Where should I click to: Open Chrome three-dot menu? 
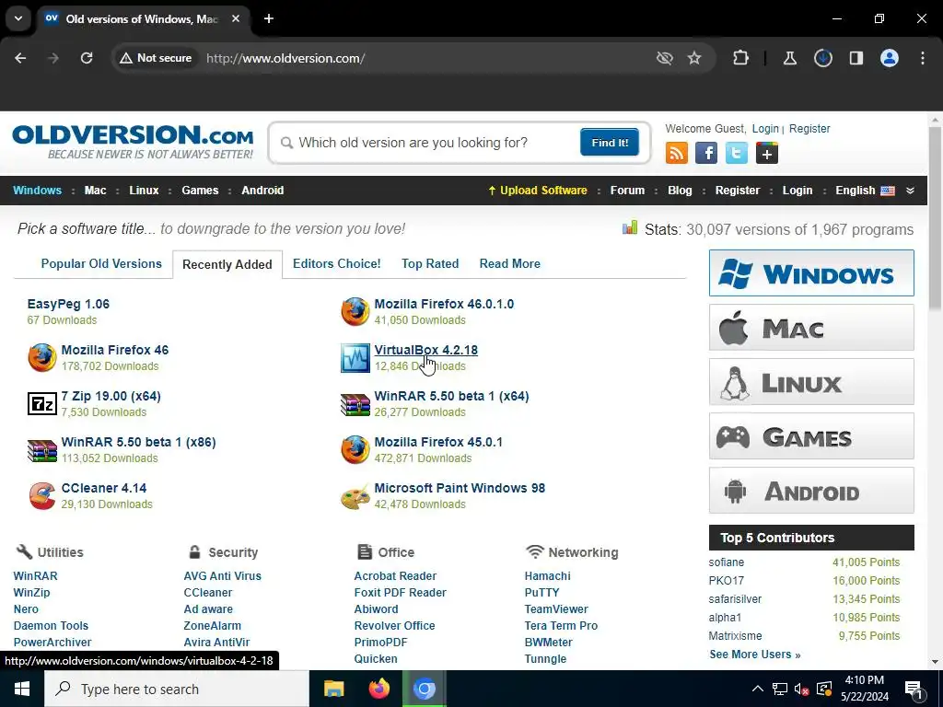[923, 58]
